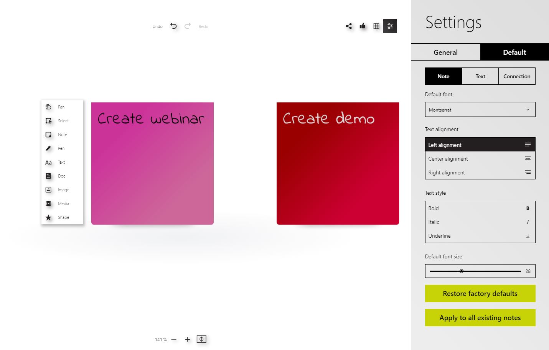The image size is (549, 350).
Task: Click Apply to all existing notes
Action: 480,317
